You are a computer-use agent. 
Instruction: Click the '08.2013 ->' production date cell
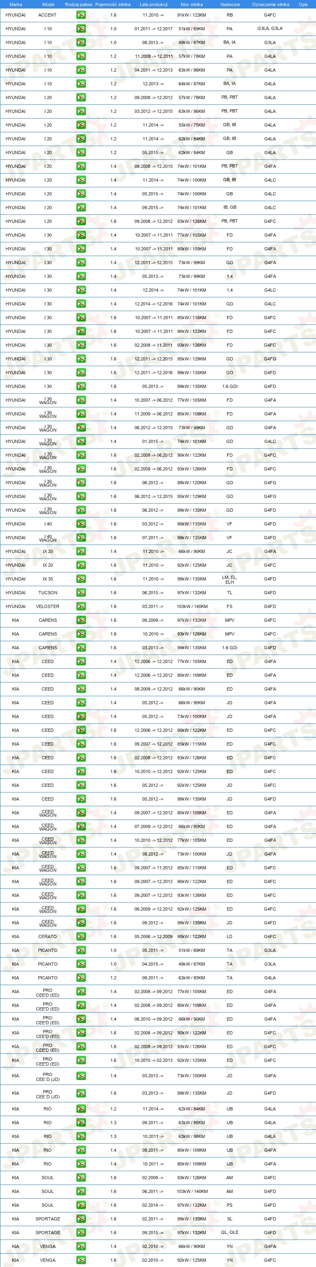click(153, 42)
